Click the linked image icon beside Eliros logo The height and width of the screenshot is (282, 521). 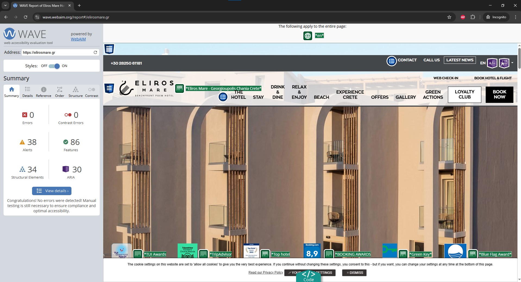coord(179,88)
